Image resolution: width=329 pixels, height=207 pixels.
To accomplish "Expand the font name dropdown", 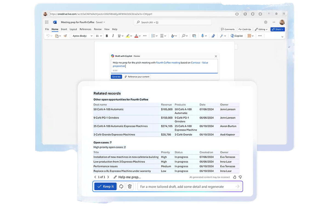I will tap(91, 36).
